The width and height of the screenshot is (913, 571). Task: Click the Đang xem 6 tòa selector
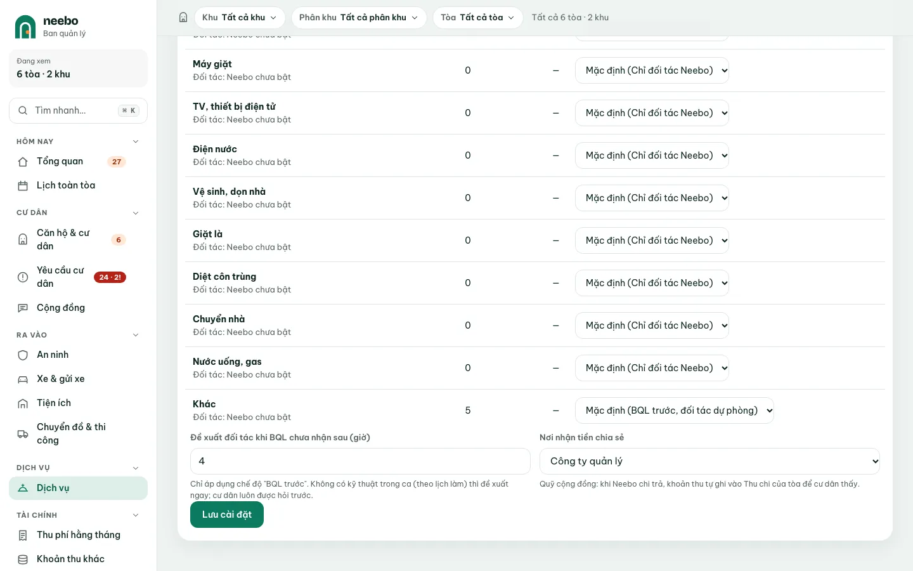(x=78, y=69)
